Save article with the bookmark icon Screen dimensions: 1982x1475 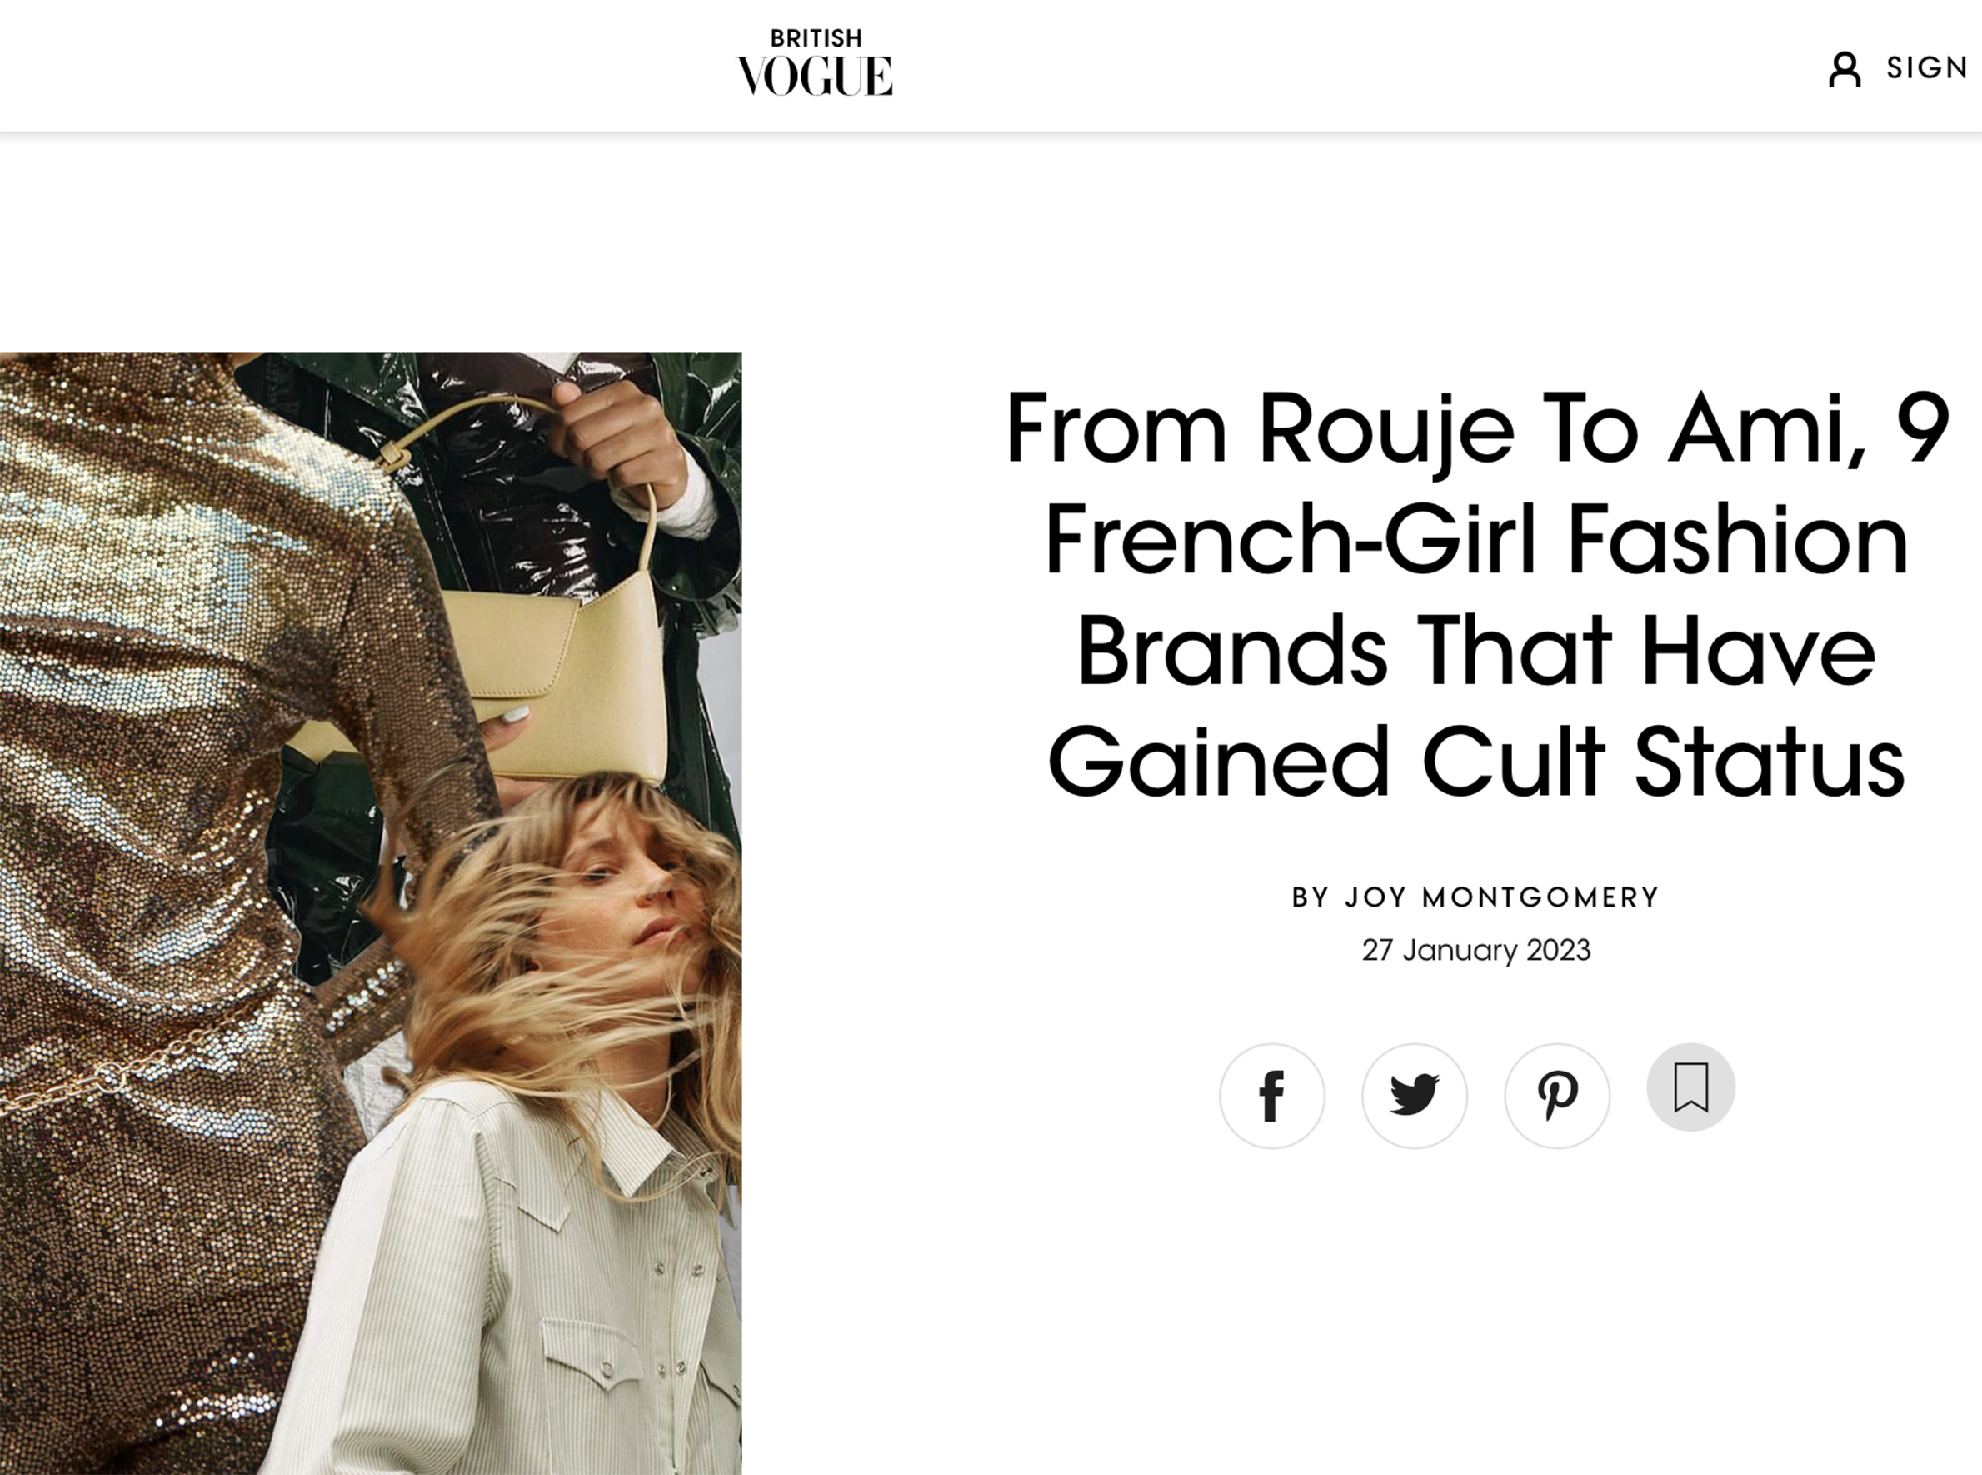pyautogui.click(x=1690, y=1087)
